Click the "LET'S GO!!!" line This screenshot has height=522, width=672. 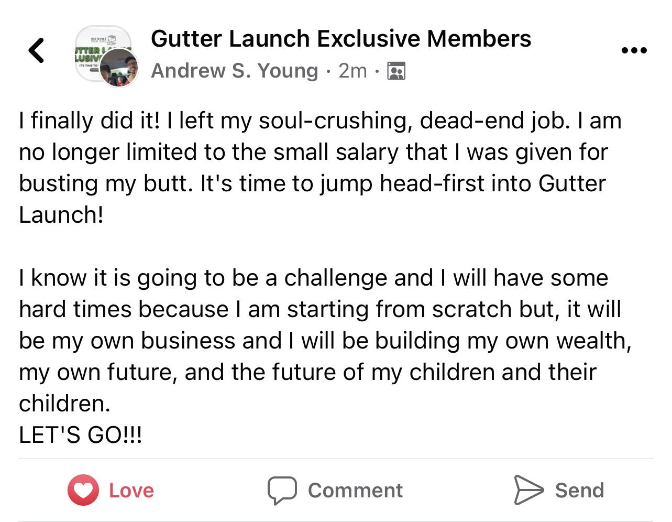pyautogui.click(x=81, y=435)
